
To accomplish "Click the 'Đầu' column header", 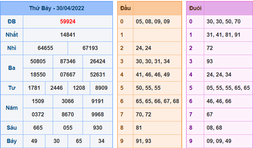I will [x=125, y=8].
